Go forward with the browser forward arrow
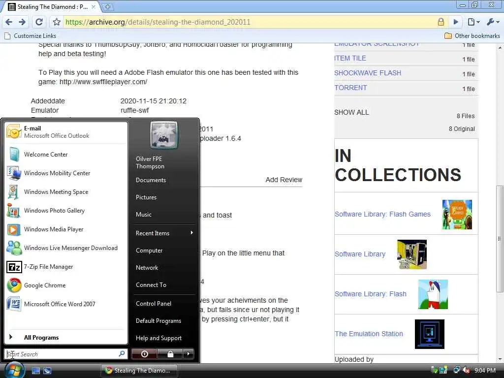This screenshot has width=504, height=378. tap(22, 22)
